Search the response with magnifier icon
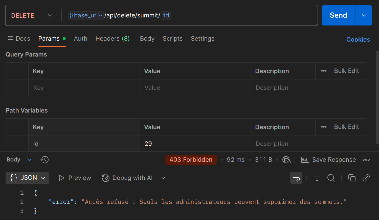This screenshot has height=220, width=379. [x=331, y=178]
